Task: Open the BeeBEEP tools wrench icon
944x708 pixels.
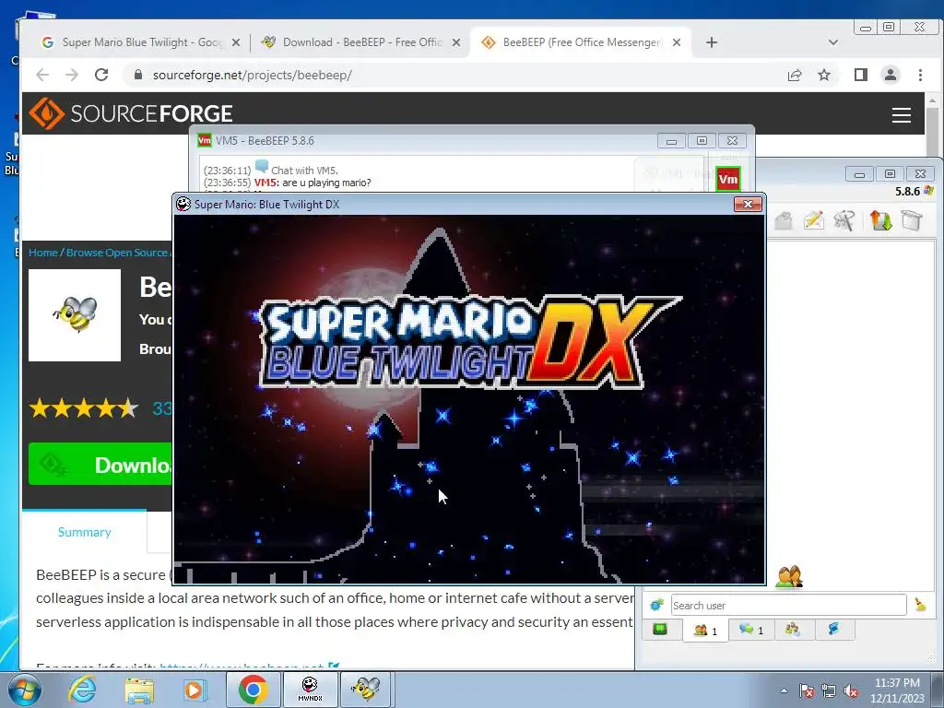Action: click(844, 220)
